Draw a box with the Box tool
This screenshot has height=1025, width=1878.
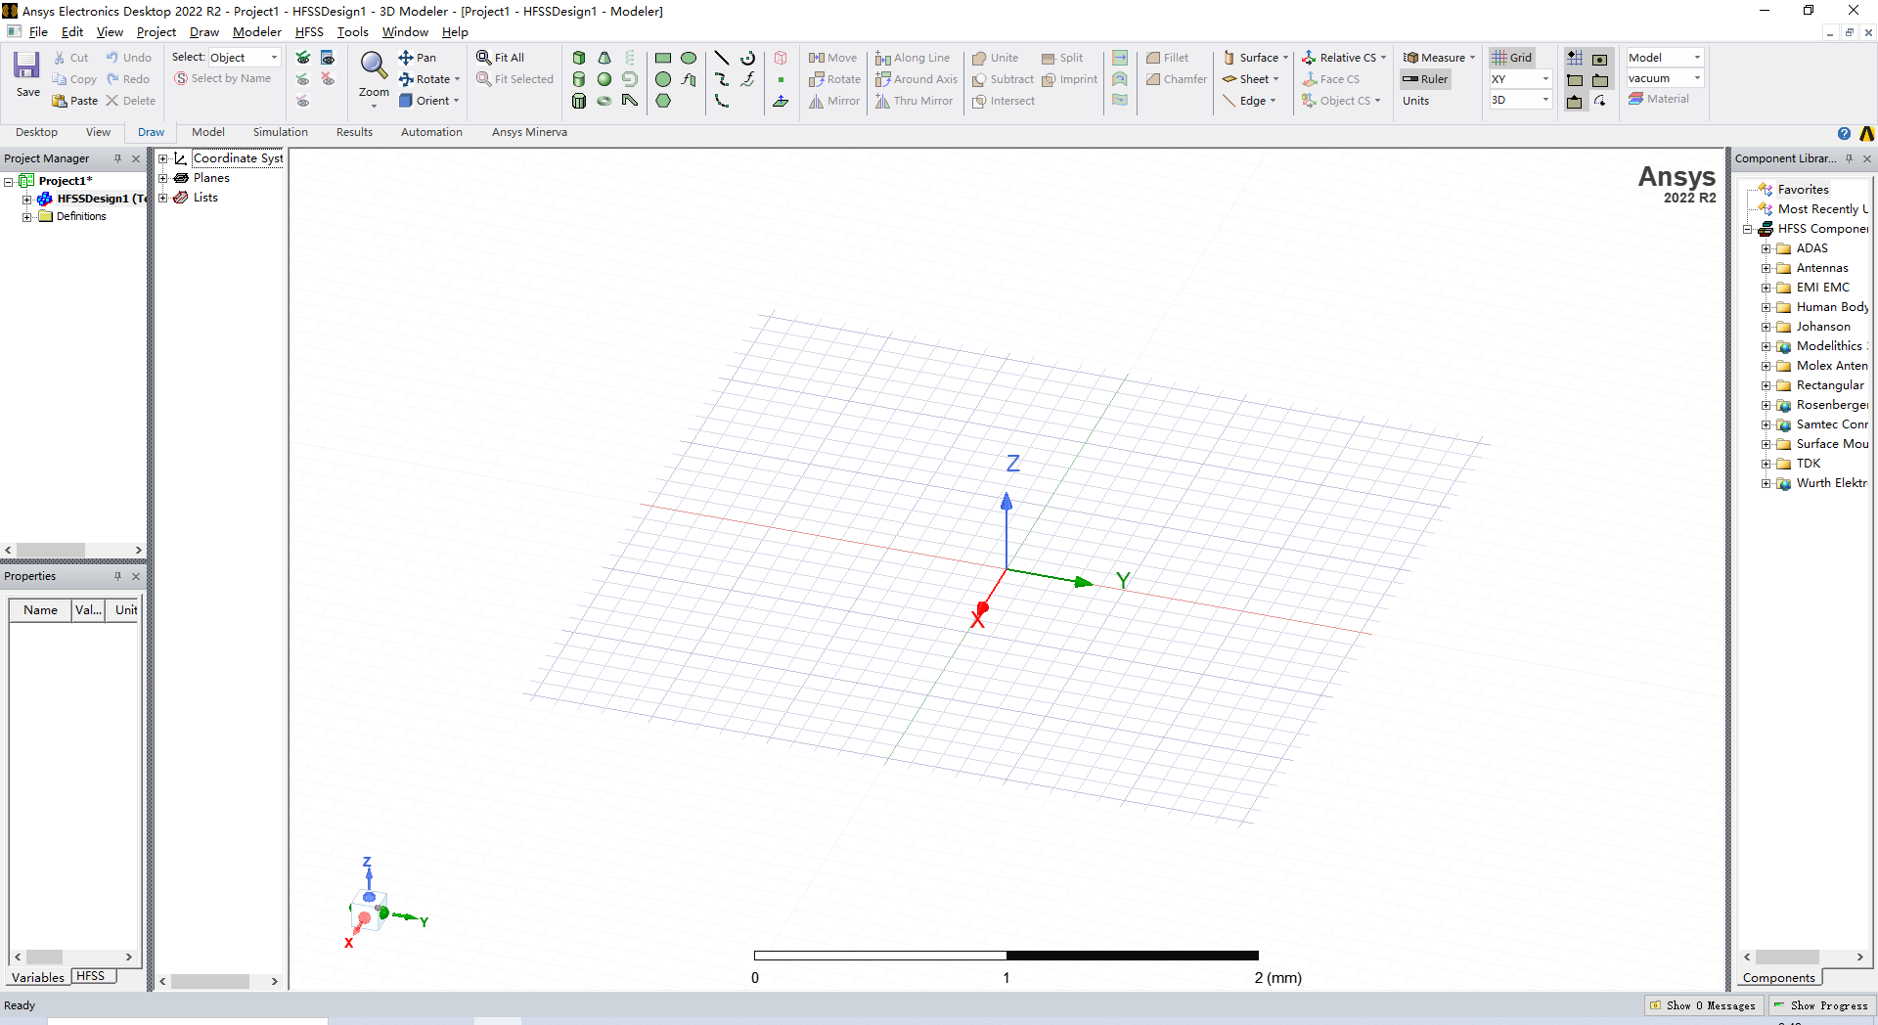pyautogui.click(x=579, y=58)
